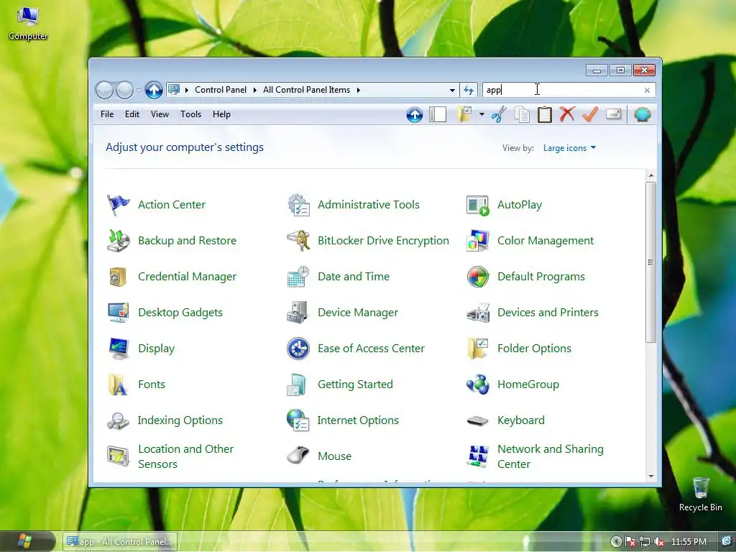The image size is (736, 552).
Task: Toggle the navigation pane toolbar icon
Action: click(438, 114)
